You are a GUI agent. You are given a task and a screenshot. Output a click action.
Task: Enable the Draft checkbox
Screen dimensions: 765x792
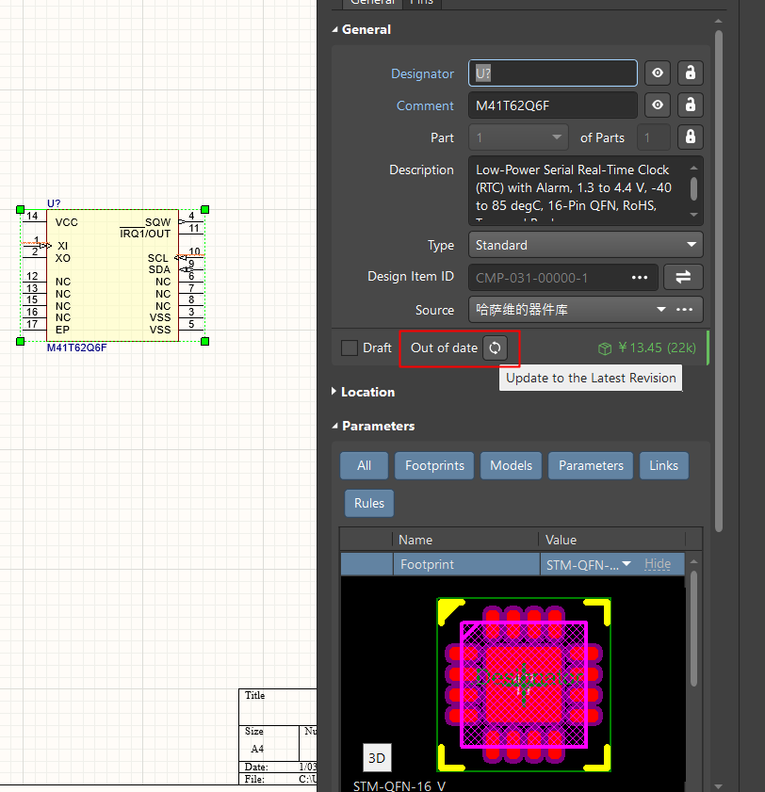click(x=350, y=348)
